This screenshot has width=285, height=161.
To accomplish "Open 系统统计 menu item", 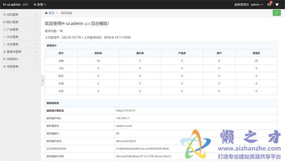I will [20, 59].
